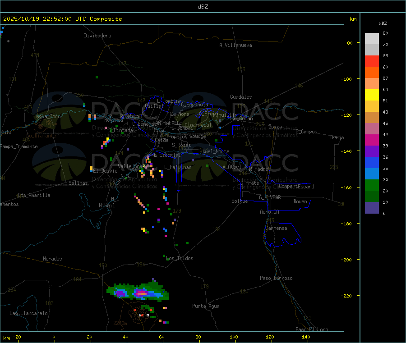The image size is (406, 343).
Task: Pick the blue 36 dBZ legend swatch
Action: (x=372, y=162)
